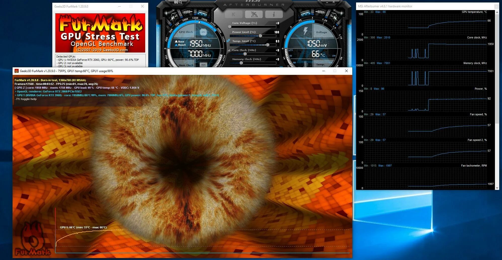Minimize the FurMark burn-in test window
Screen dimensions: 502x260
point(324,71)
